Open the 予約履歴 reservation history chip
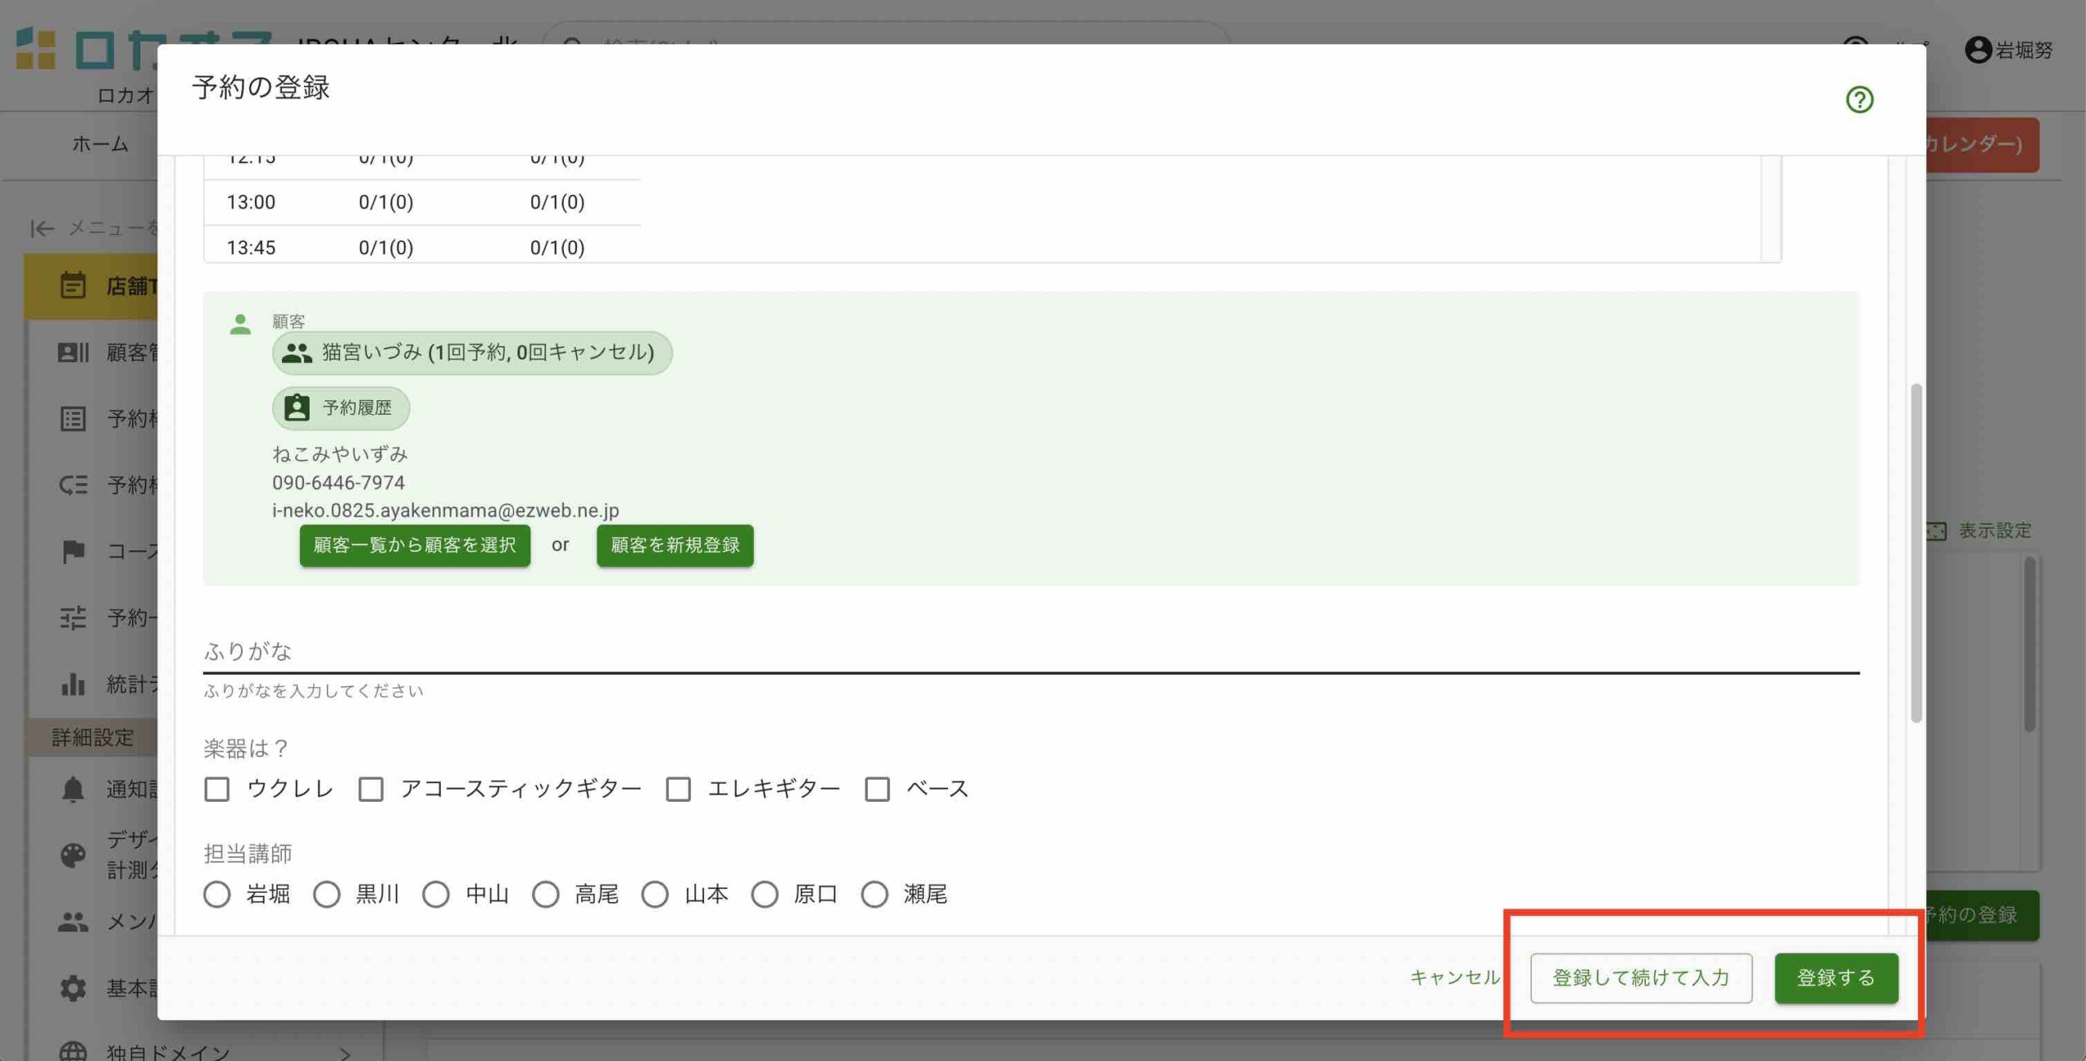Screen dimensions: 2086x1061 click(341, 408)
